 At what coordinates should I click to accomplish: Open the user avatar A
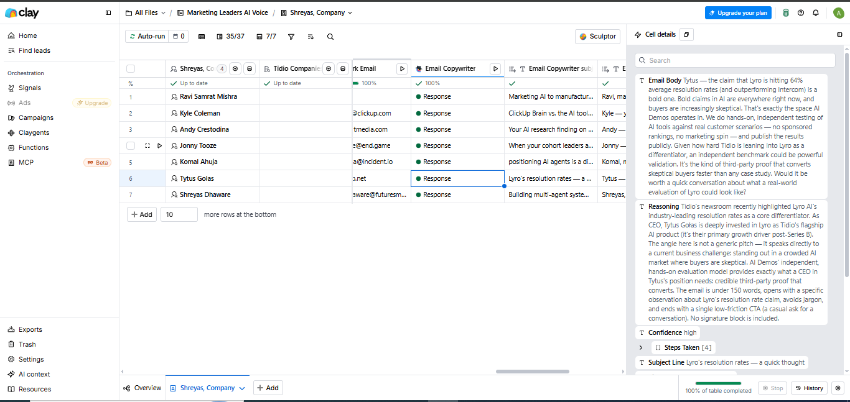tap(838, 12)
